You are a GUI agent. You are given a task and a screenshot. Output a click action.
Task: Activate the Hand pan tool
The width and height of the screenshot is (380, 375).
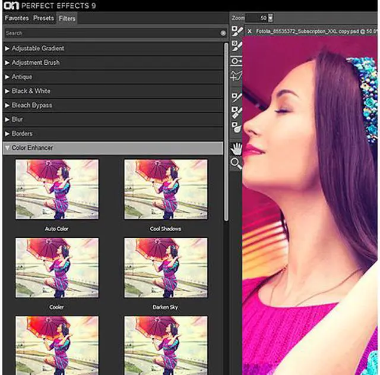237,148
